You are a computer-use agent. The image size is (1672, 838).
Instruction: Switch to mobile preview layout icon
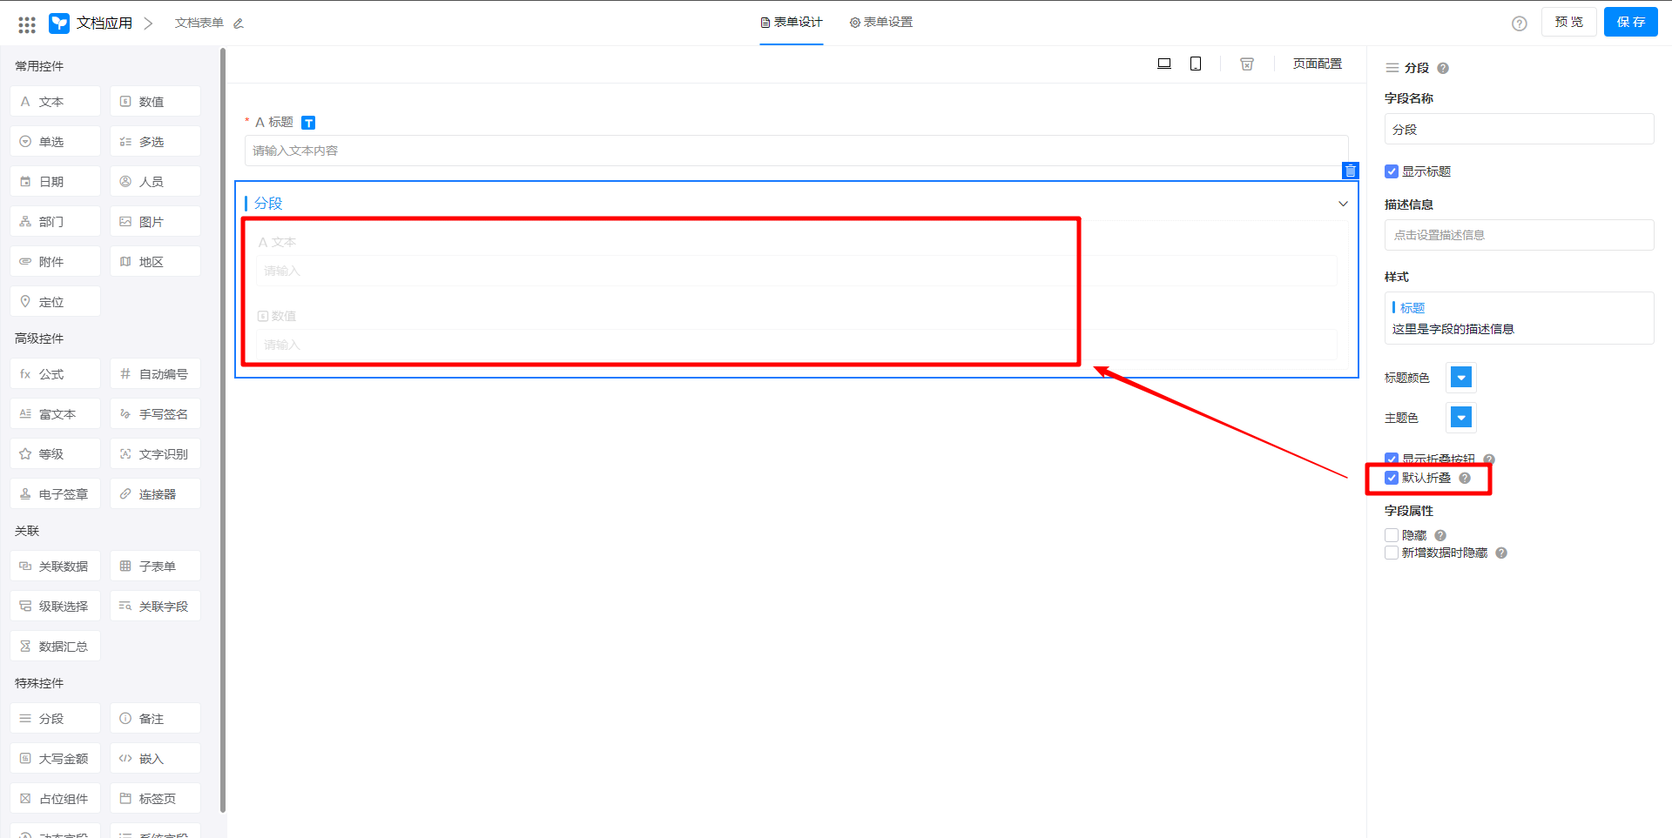1196,64
